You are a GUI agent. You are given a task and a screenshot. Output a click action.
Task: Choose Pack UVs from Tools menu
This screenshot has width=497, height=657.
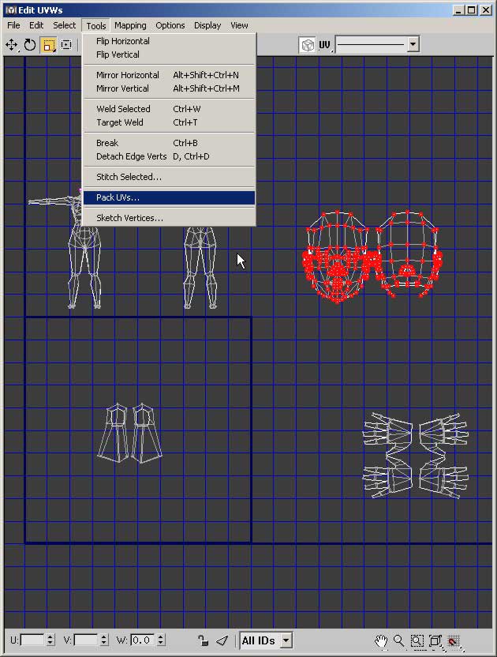pyautogui.click(x=118, y=197)
